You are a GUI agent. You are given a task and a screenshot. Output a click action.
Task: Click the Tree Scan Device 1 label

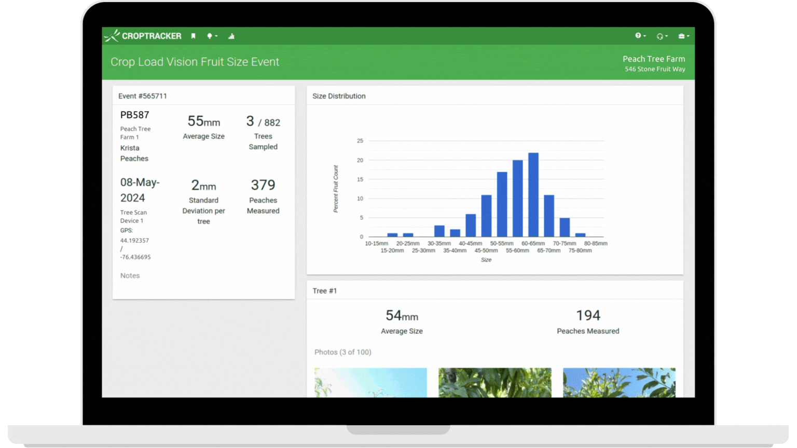tap(133, 217)
